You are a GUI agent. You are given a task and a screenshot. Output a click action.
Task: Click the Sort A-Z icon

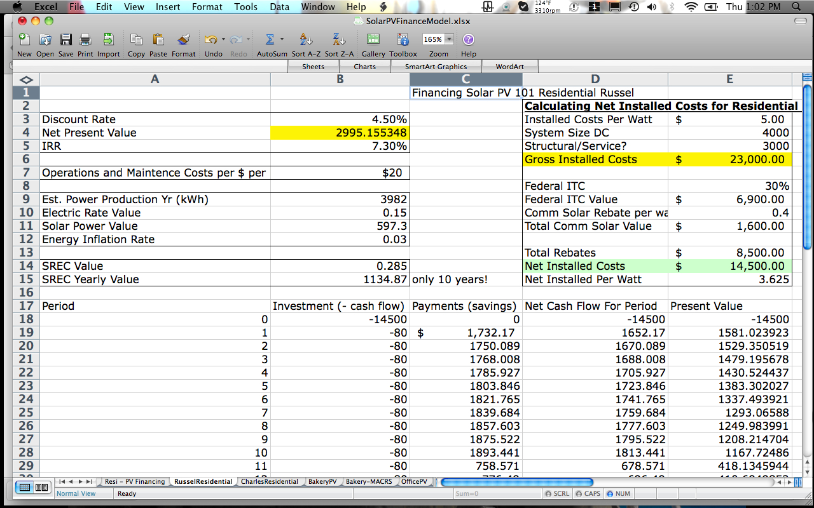(x=306, y=40)
